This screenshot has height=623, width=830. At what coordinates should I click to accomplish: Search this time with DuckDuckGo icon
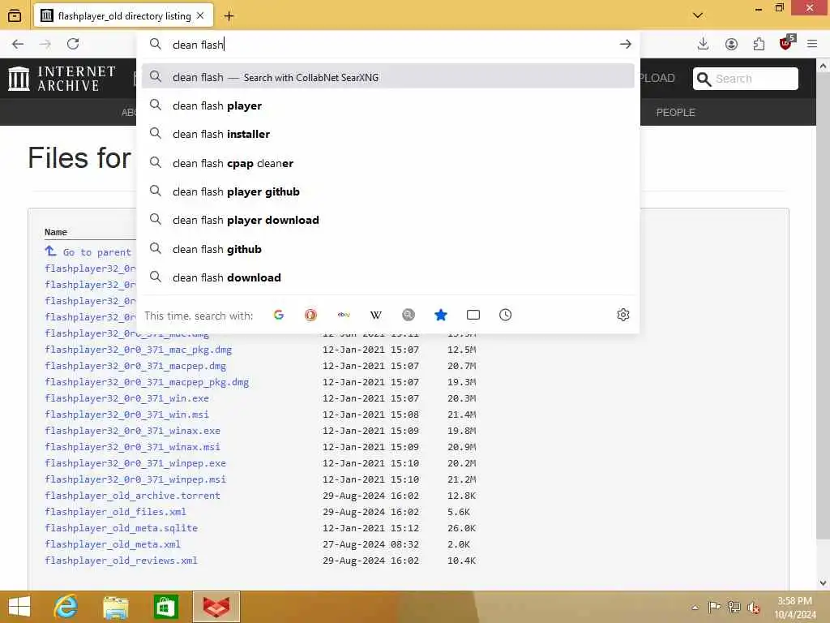310,316
